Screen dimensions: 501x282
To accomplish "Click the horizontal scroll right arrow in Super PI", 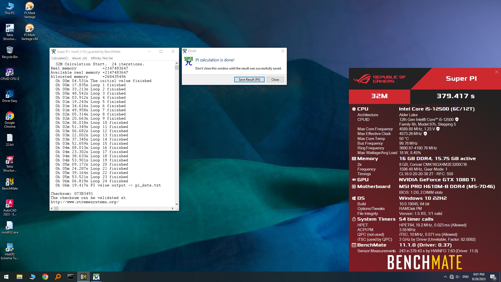I will 172,208.
